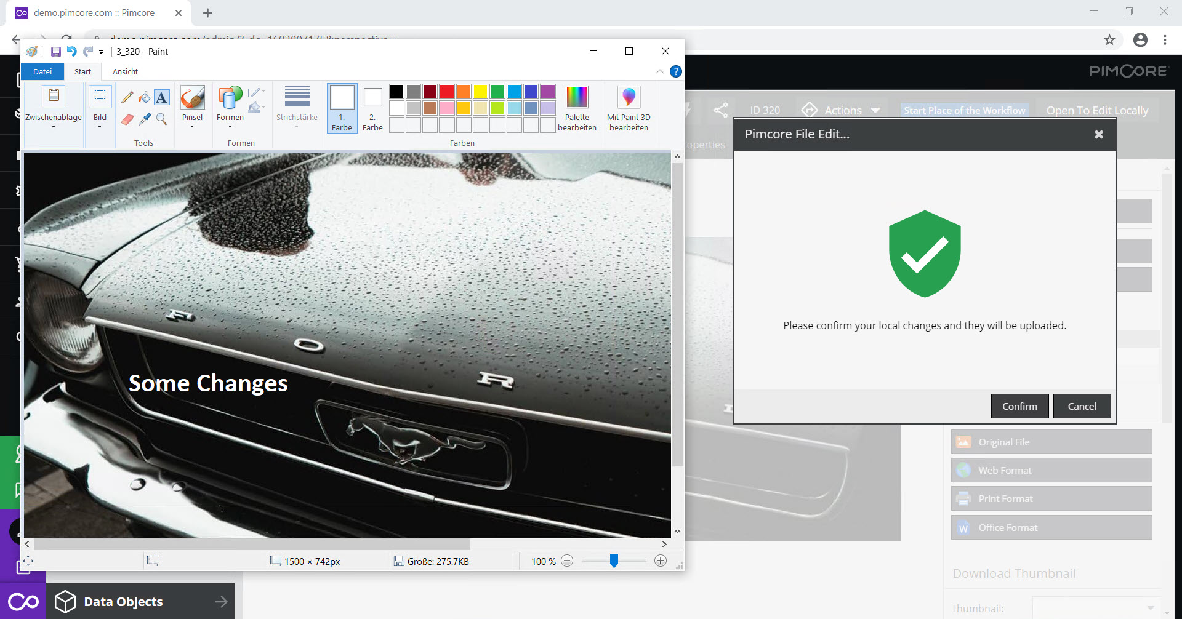Expand the Formen dropdown arrow
Viewport: 1182px width, 619px height.
point(230,127)
